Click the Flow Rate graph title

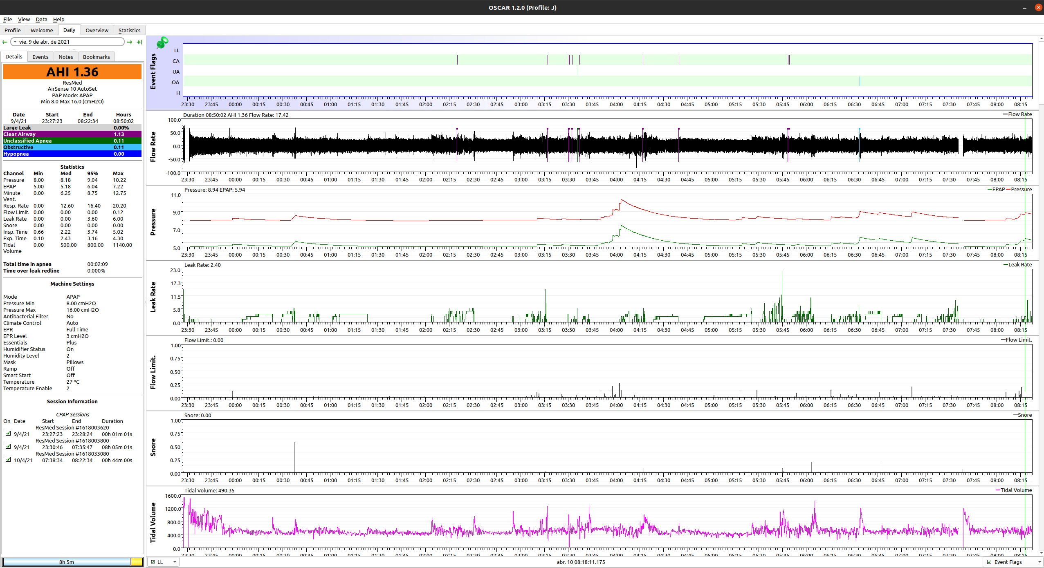153,146
